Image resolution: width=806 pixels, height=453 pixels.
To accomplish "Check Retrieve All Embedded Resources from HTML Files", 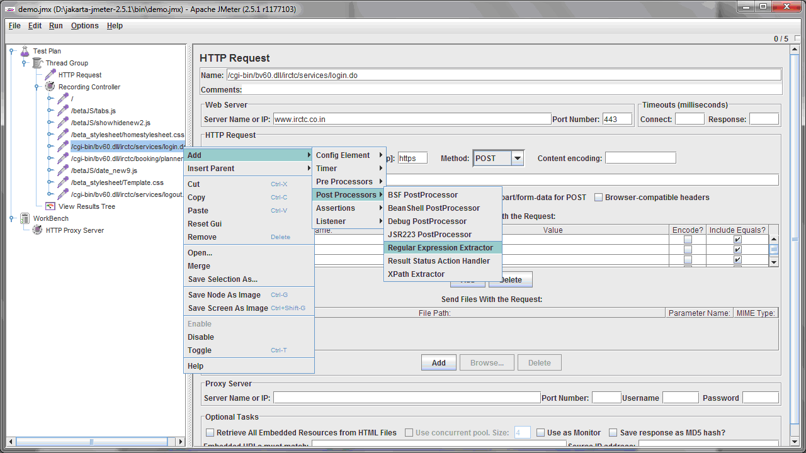I will [x=210, y=432].
